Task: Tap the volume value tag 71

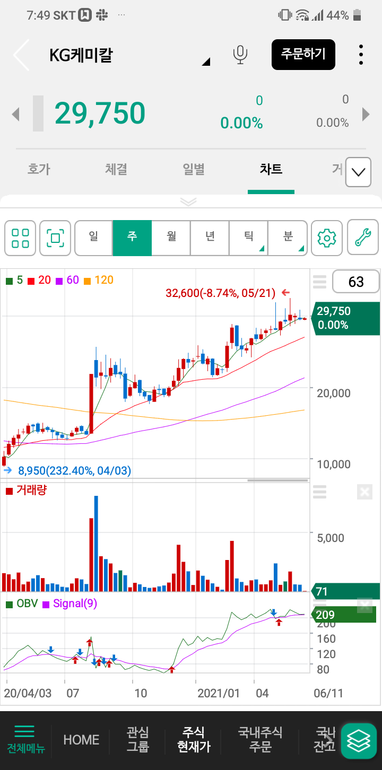Action: 345,591
